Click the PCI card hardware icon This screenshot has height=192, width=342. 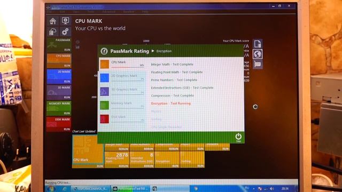click(258, 64)
